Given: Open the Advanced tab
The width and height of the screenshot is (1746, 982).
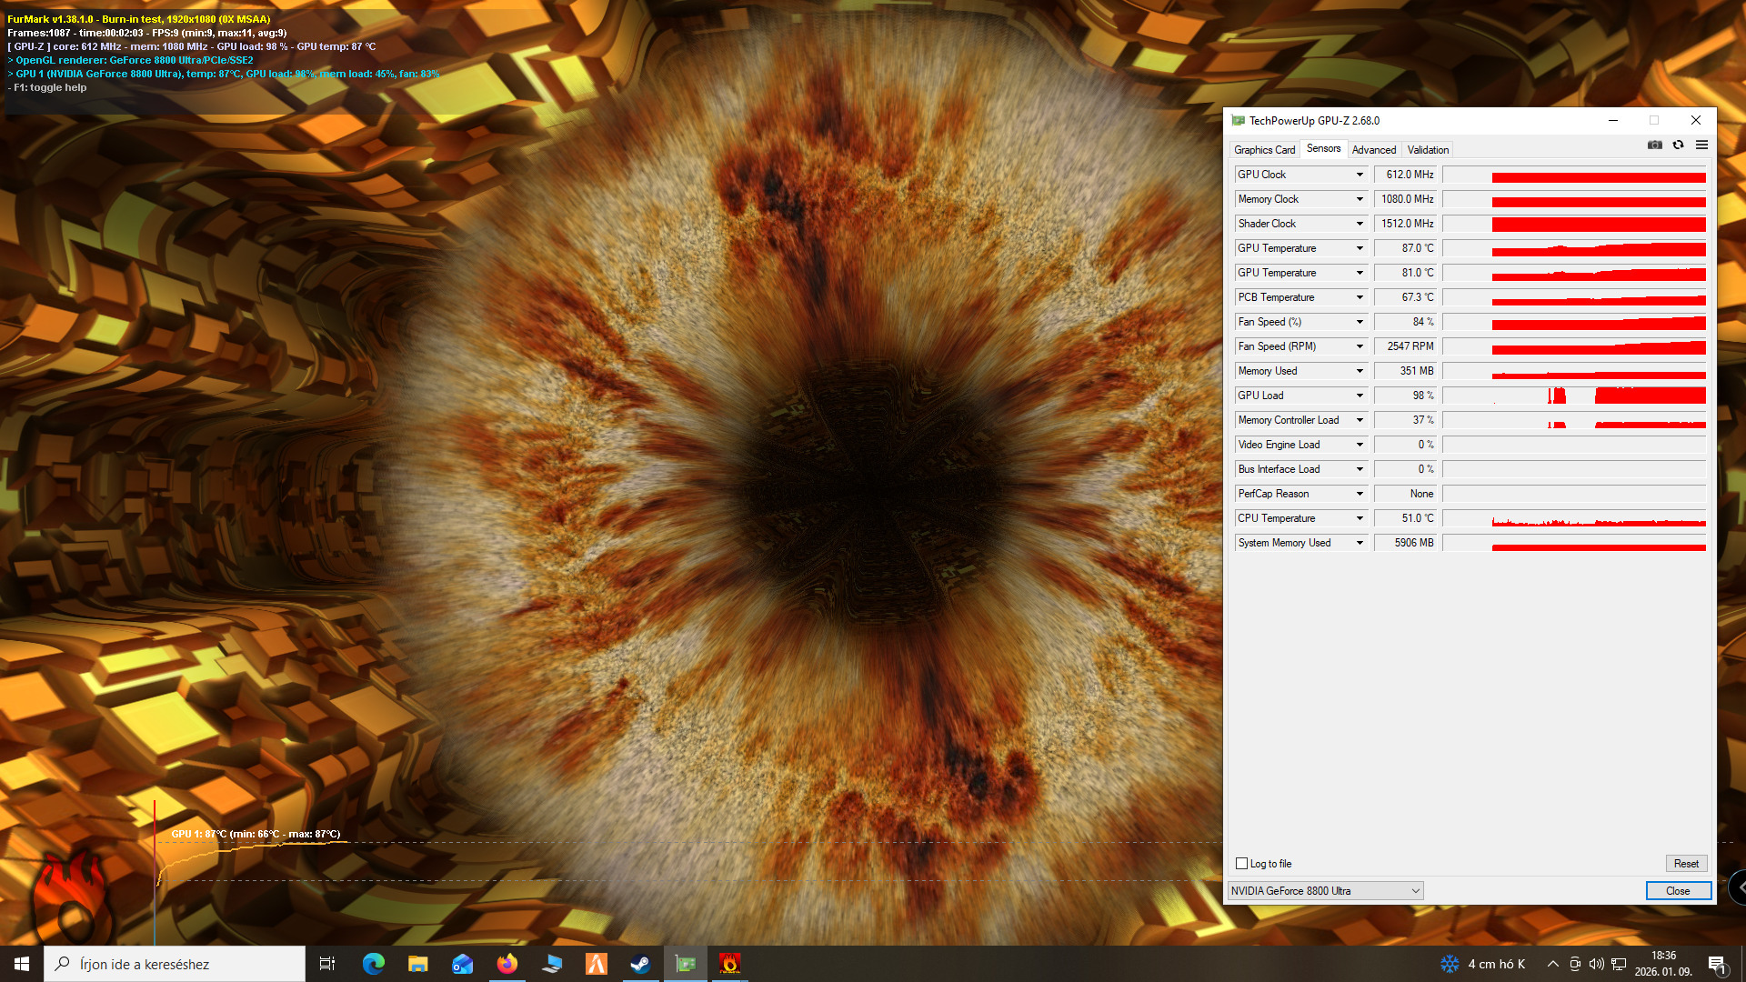Looking at the screenshot, I should 1373,150.
